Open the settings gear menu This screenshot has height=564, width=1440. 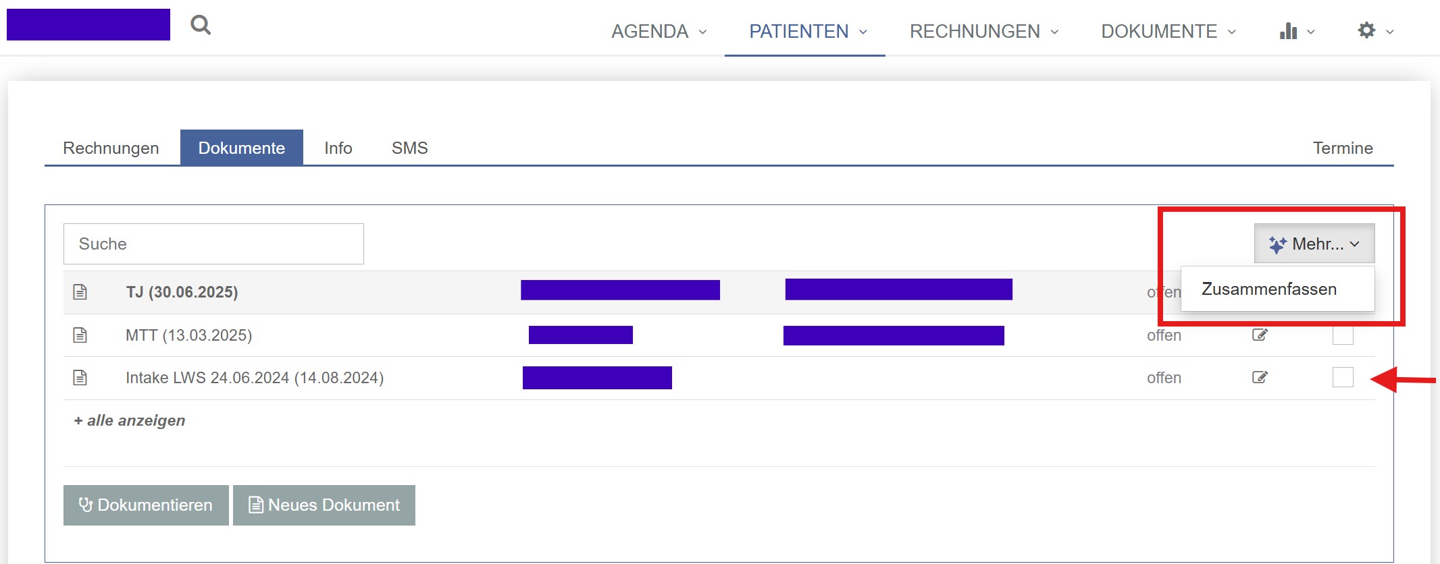(1375, 31)
